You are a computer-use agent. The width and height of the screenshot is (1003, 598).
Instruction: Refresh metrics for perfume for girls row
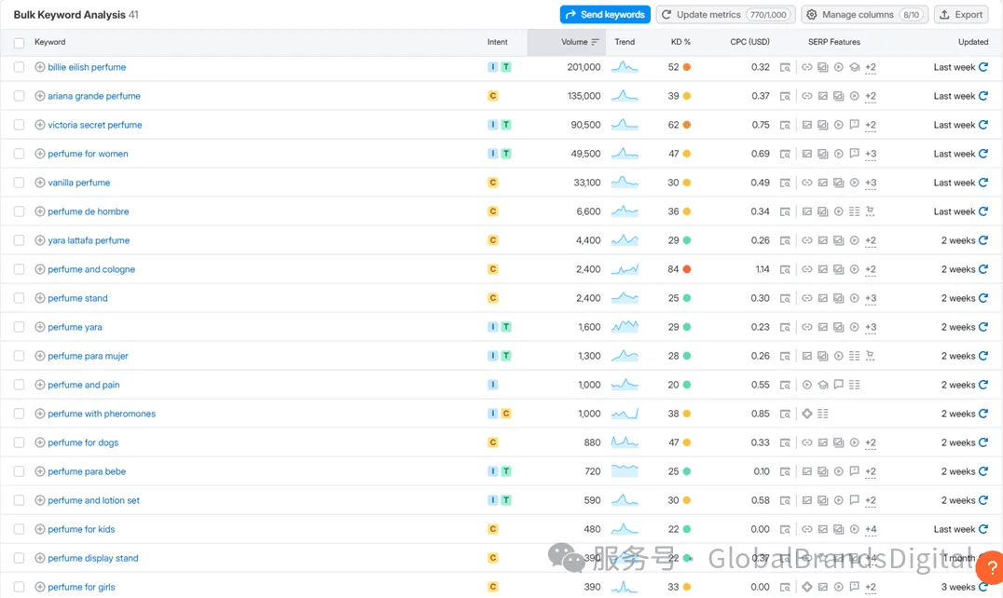tap(983, 587)
